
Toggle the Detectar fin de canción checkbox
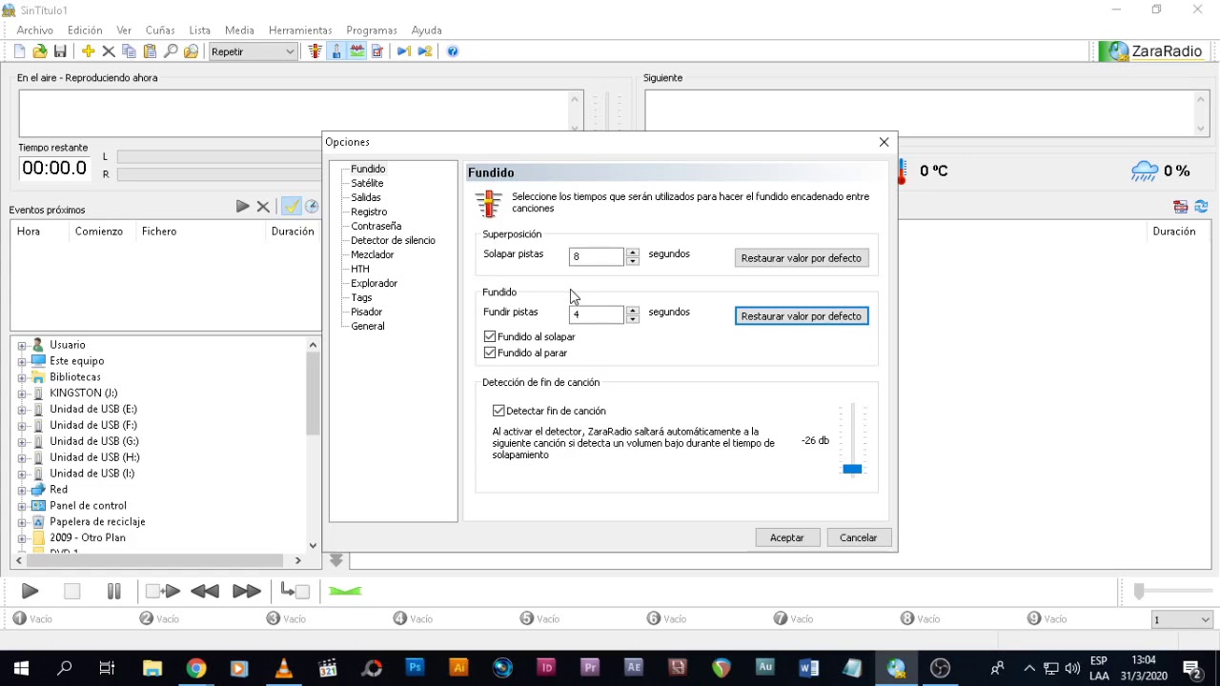(x=498, y=411)
